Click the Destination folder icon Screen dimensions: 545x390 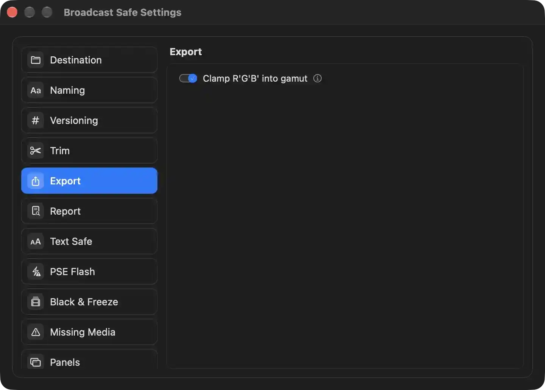pyautogui.click(x=36, y=60)
